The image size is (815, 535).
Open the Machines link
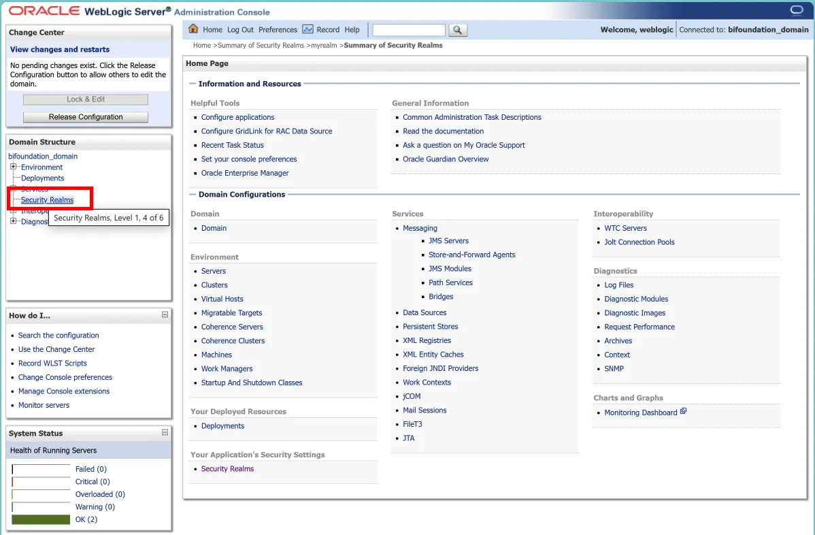(x=216, y=355)
